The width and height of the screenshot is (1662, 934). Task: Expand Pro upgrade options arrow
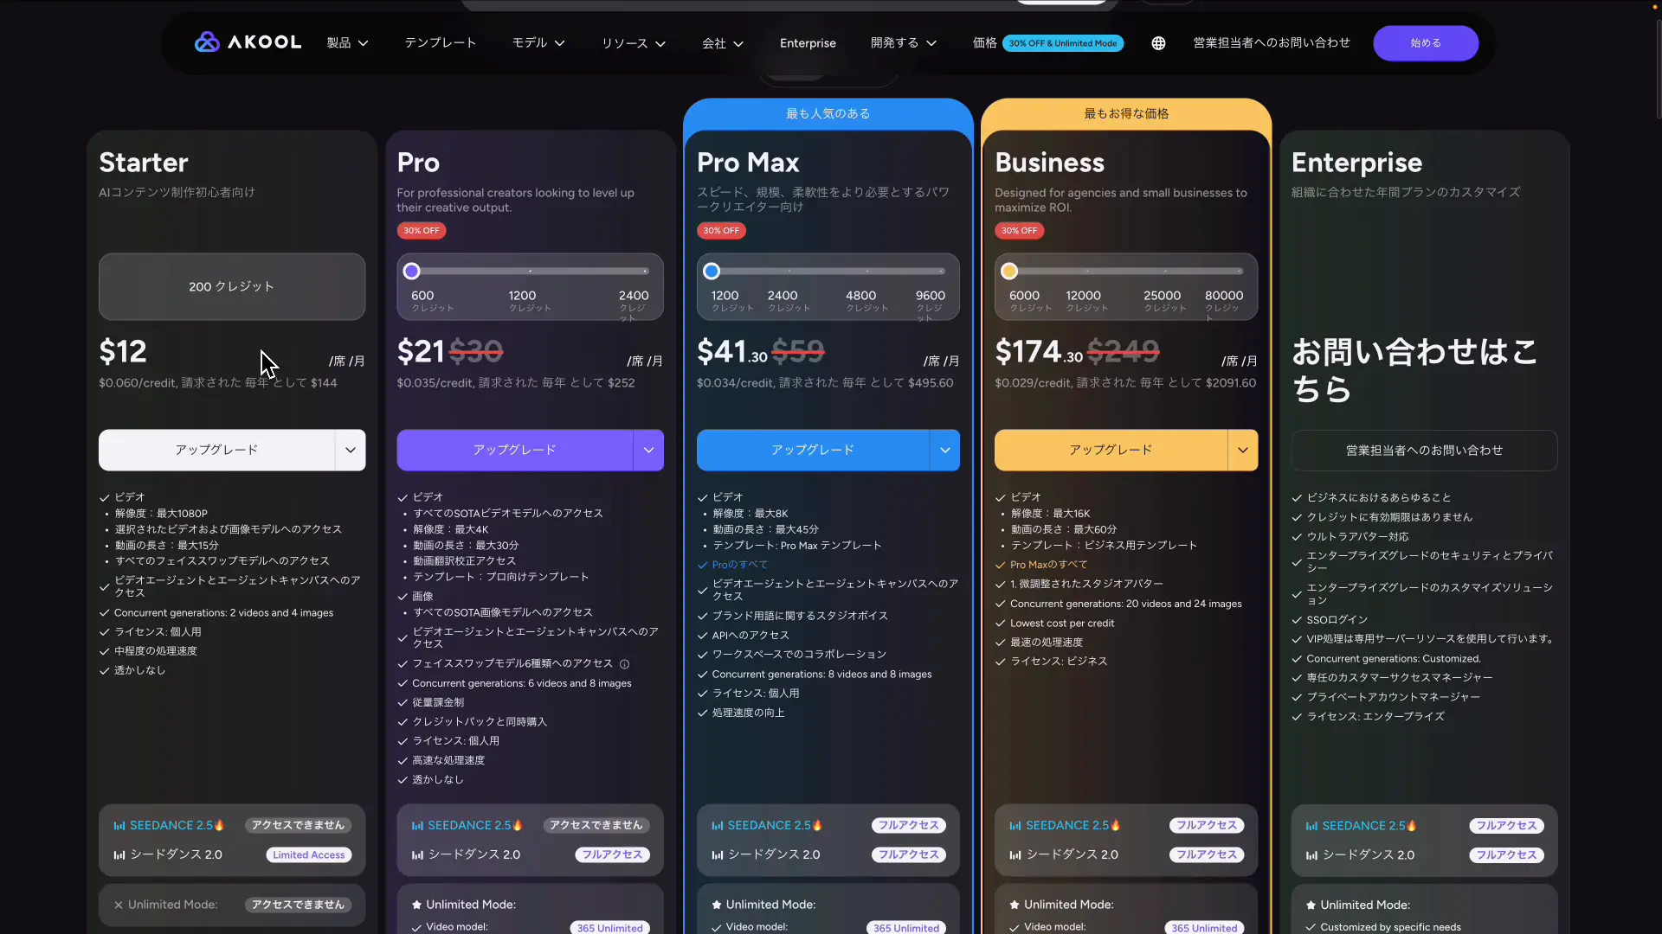click(648, 450)
